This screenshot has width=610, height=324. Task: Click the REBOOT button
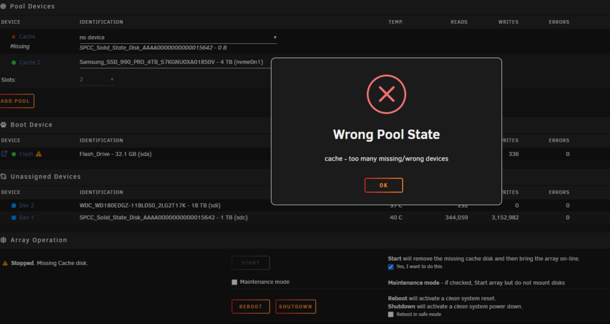pyautogui.click(x=251, y=306)
